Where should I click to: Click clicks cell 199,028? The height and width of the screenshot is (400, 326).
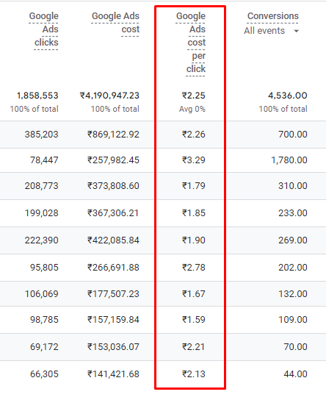click(x=42, y=213)
